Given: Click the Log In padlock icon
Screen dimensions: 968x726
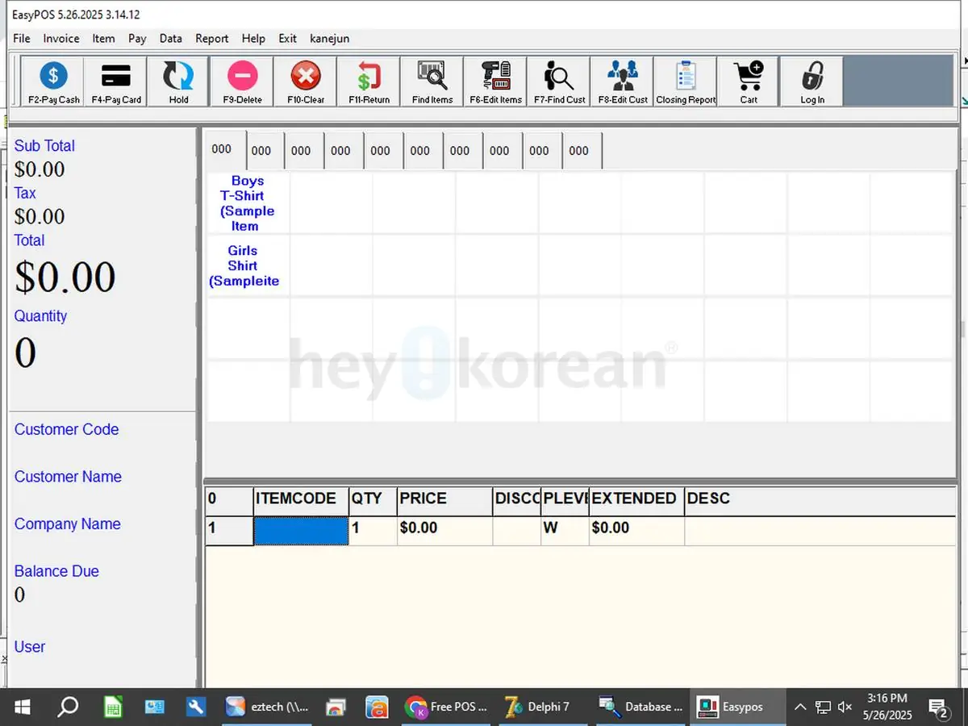Looking at the screenshot, I should 812,81.
